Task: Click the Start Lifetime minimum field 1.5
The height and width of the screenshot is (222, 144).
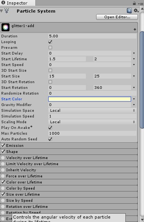Action: coord(67,59)
